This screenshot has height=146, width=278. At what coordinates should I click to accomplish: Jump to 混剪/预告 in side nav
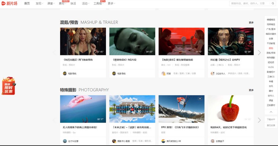click(x=271, y=53)
